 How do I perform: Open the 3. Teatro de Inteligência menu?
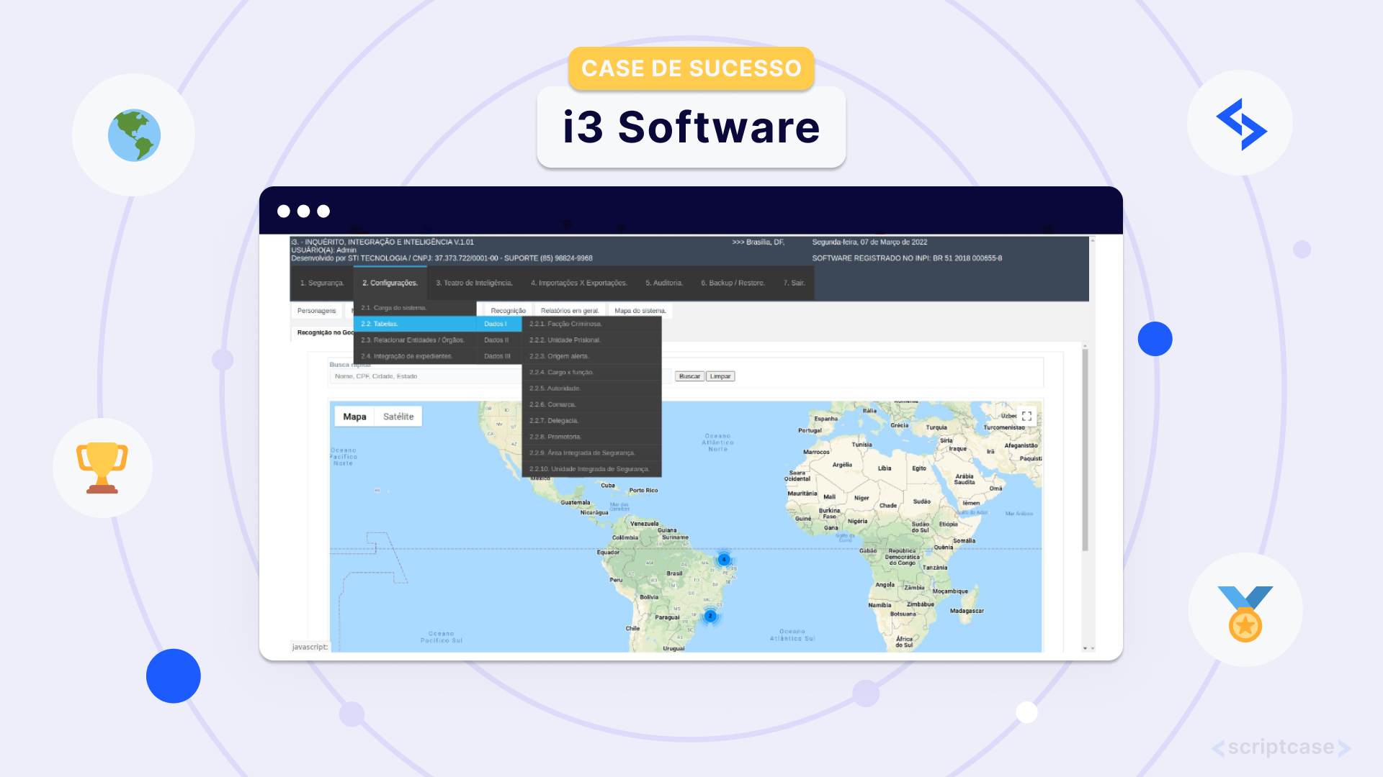(474, 283)
